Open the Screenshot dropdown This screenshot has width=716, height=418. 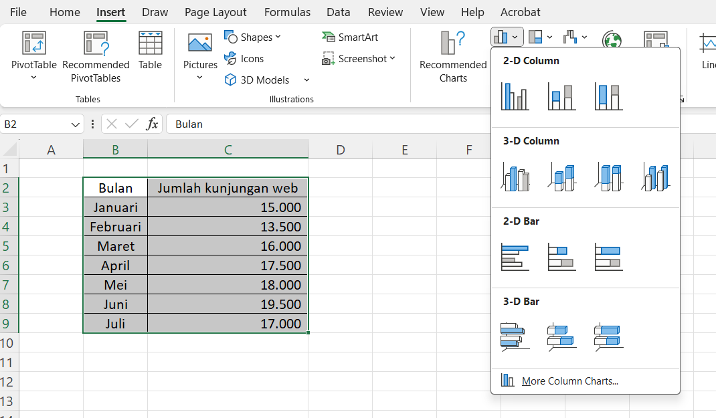point(359,58)
